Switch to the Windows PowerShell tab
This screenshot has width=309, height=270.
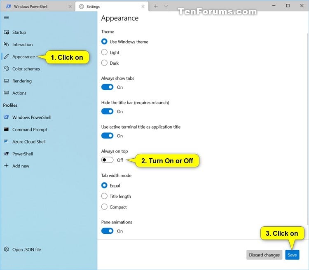[x=37, y=7]
